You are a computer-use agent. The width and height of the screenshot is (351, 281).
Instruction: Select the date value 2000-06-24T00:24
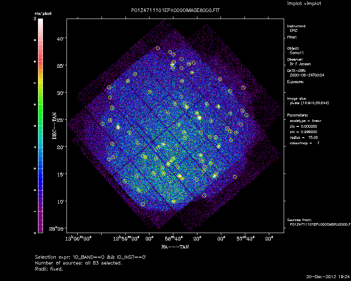tap(307, 75)
